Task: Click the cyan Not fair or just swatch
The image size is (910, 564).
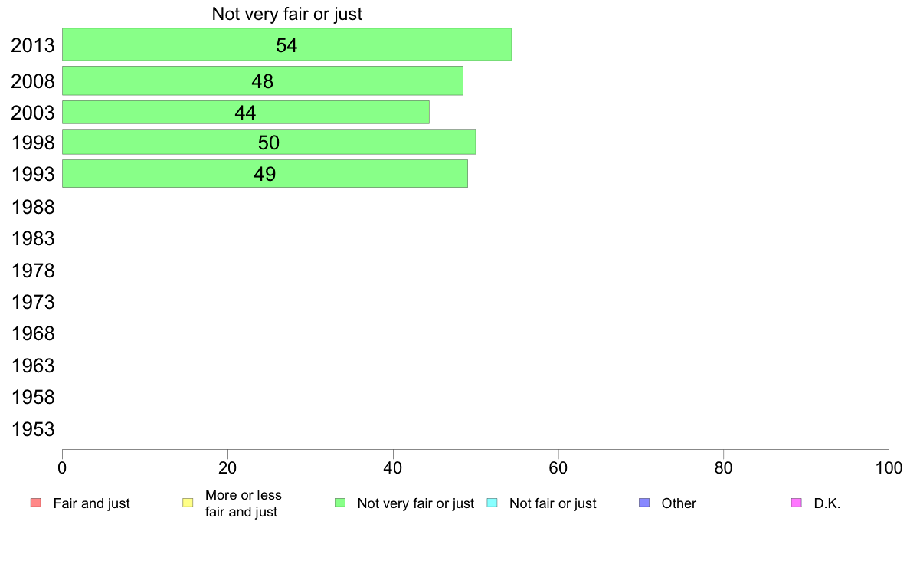Action: (492, 503)
